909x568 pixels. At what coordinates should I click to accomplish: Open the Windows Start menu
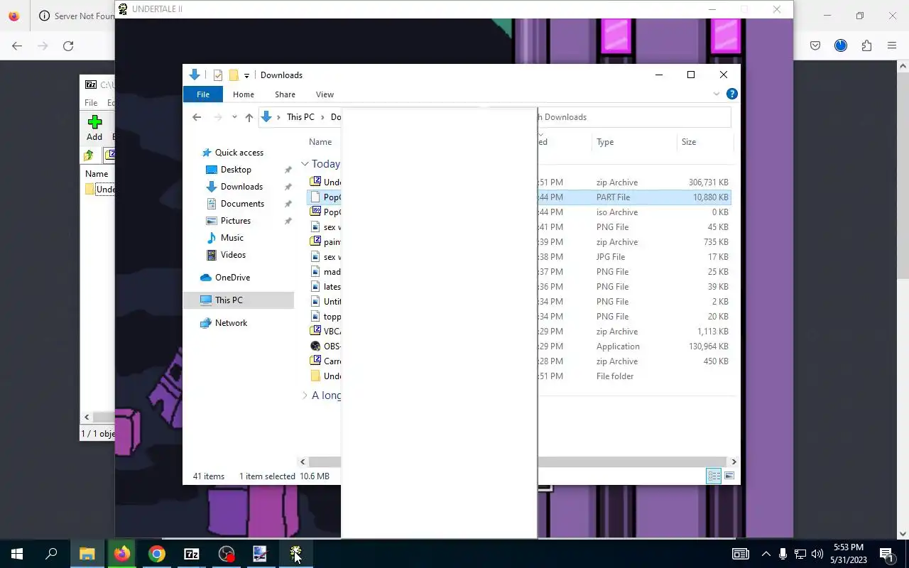(17, 554)
